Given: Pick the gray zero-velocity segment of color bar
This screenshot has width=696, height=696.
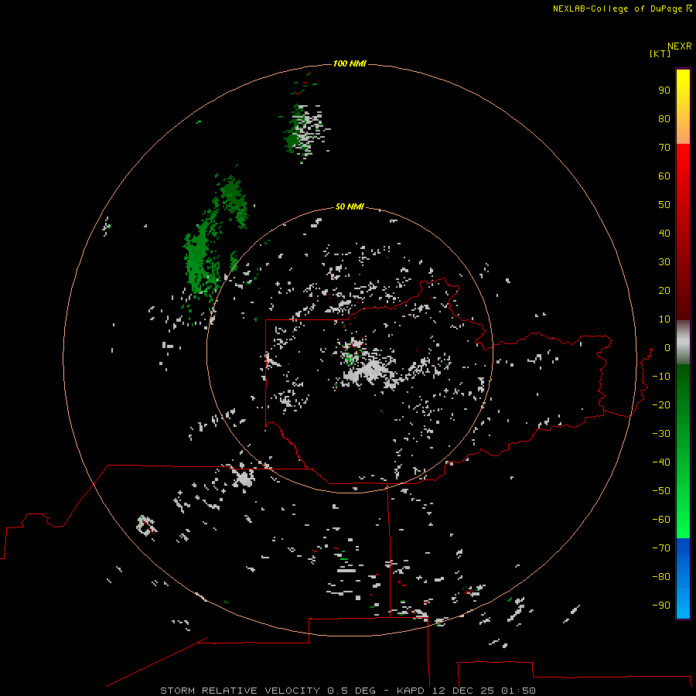Looking at the screenshot, I should tap(683, 343).
